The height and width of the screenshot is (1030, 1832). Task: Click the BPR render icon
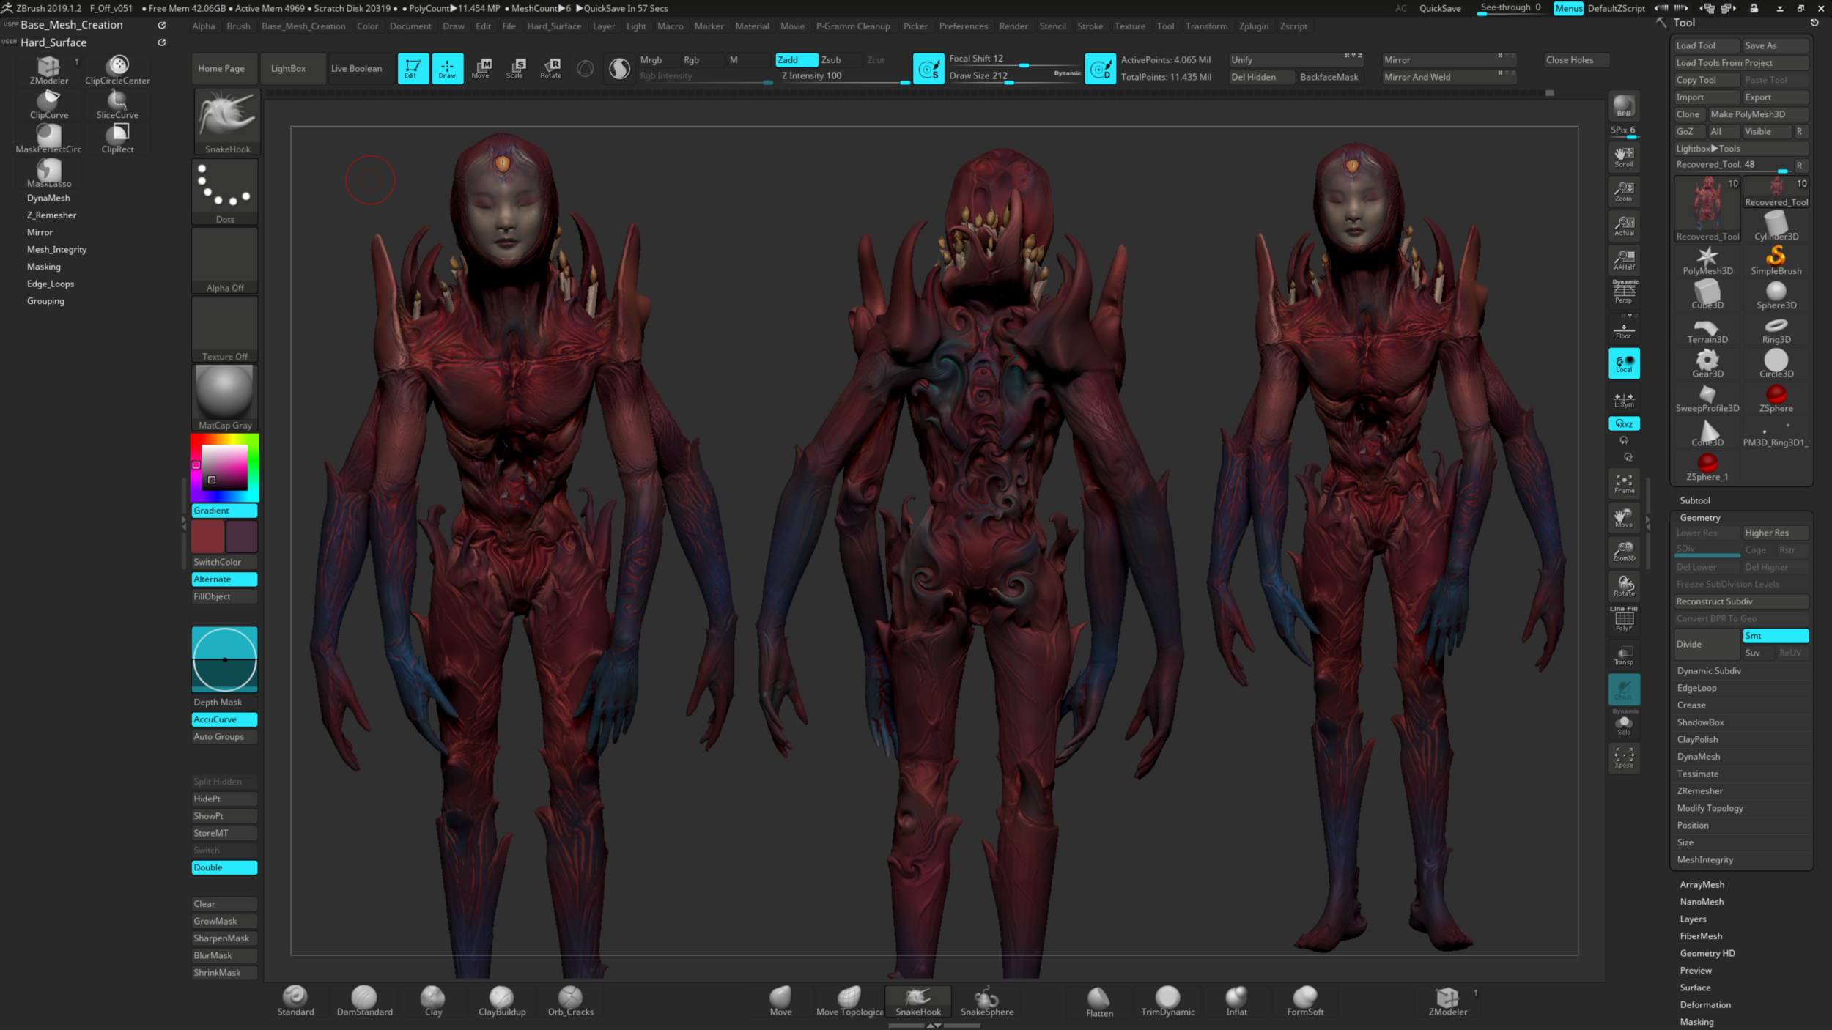(1624, 107)
